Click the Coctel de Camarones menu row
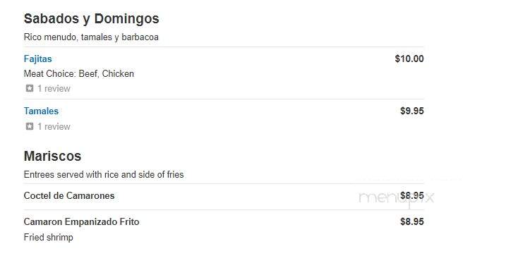 [x=224, y=197]
